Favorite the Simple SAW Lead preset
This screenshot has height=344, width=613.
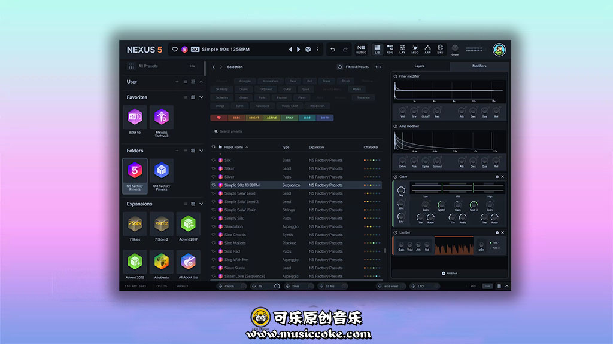point(214,193)
